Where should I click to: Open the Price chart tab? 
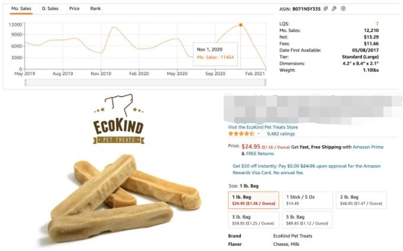coord(74,9)
